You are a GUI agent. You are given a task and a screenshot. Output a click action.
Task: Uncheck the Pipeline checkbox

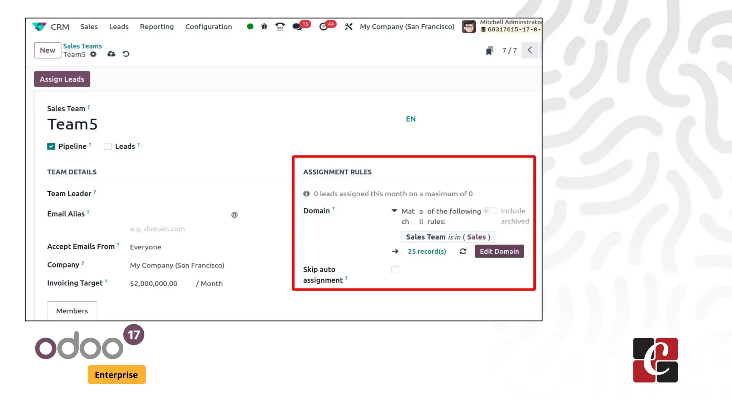tap(51, 146)
